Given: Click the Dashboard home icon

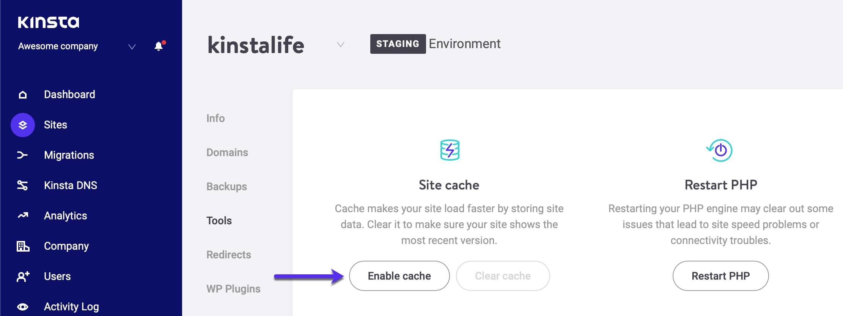Looking at the screenshot, I should pyautogui.click(x=23, y=94).
